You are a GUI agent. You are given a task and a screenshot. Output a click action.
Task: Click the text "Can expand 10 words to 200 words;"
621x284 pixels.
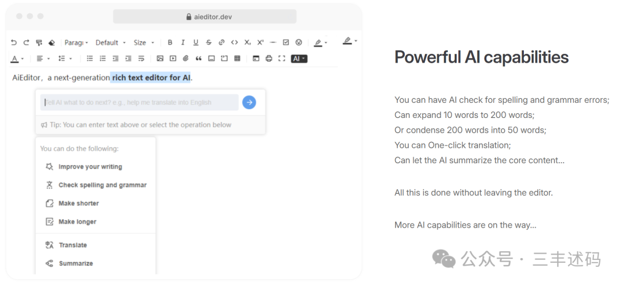click(465, 115)
